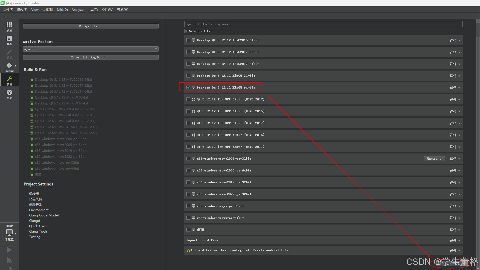Enable kit Qt 5.12.12 for UWP 32bit (MSVC 2017) in sidebar
480x270 pixels.
[x=65, y=109]
